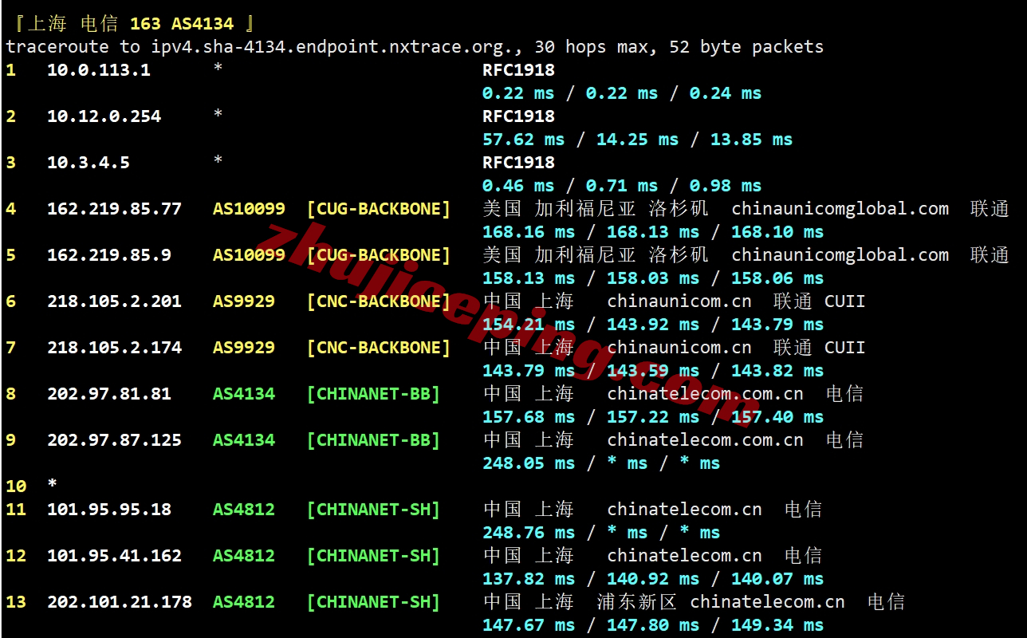Select hop IP address 101.95.41.162
This screenshot has width=1027, height=638.
point(115,556)
